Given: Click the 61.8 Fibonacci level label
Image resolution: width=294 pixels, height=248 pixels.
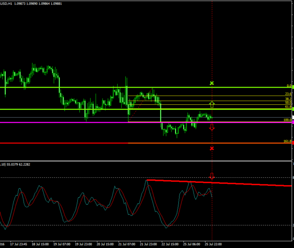Looking at the screenshot, I should pos(288,107).
